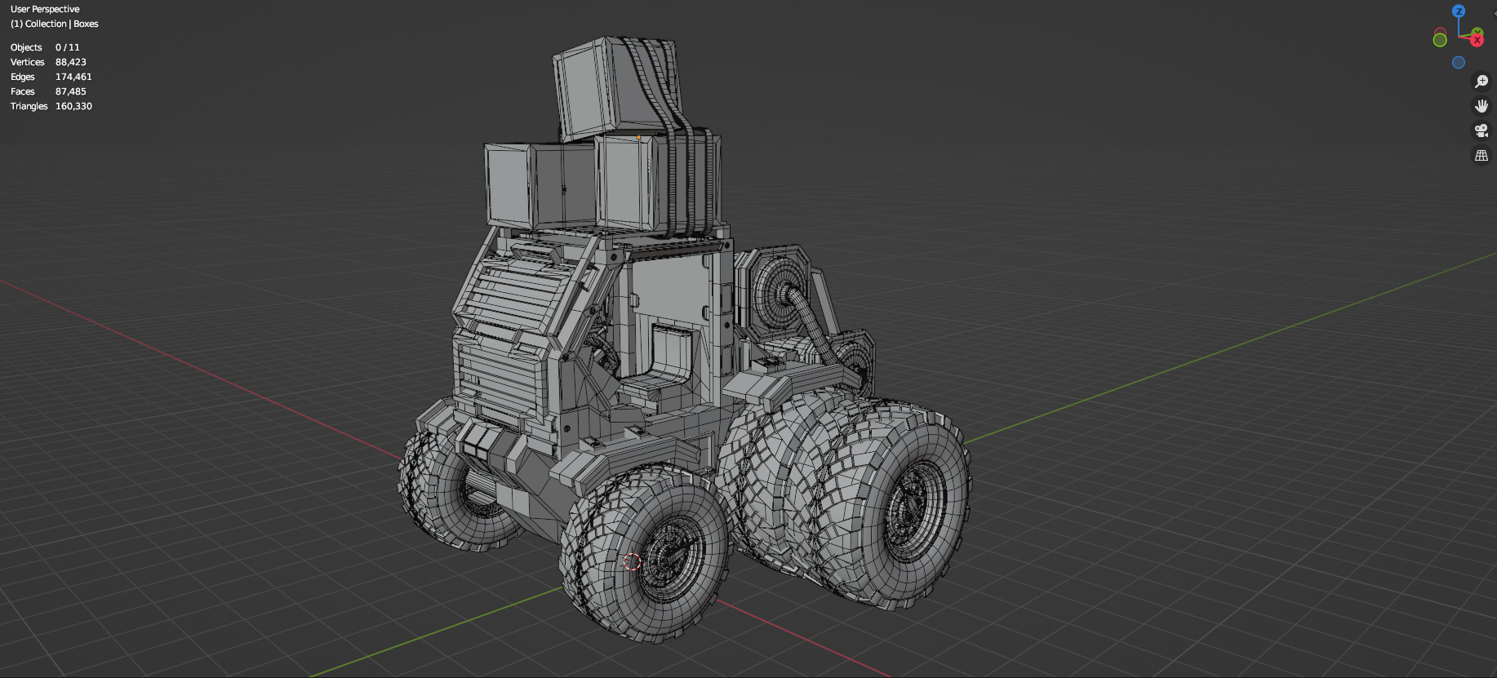
Task: Click the Edges value '174,461'
Action: [x=73, y=77]
